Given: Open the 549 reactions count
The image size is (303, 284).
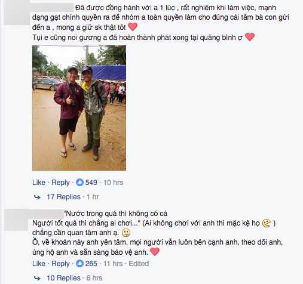Looking at the screenshot, I should tap(91, 183).
